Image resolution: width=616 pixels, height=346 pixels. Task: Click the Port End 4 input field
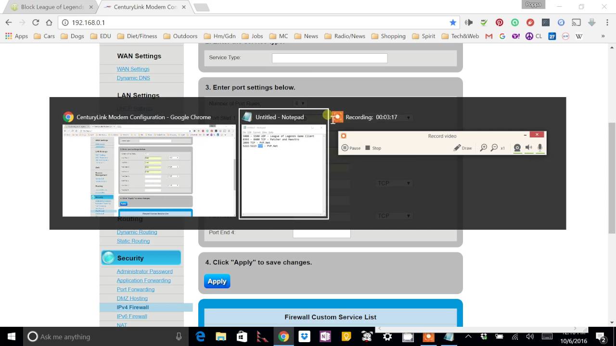[321, 233]
